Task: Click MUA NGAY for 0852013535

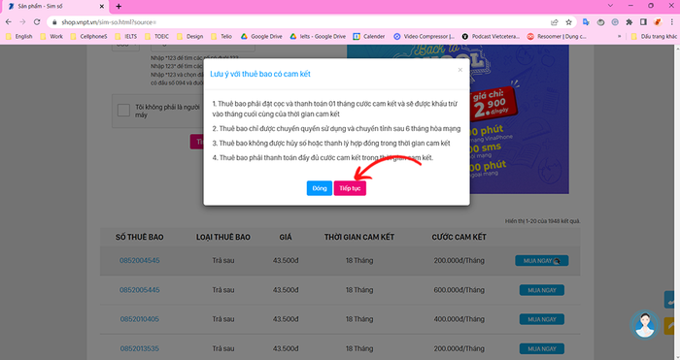Action: (x=542, y=348)
